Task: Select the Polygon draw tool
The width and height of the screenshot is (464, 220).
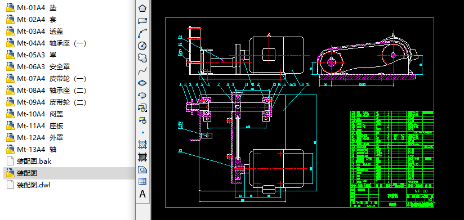Action: click(142, 8)
